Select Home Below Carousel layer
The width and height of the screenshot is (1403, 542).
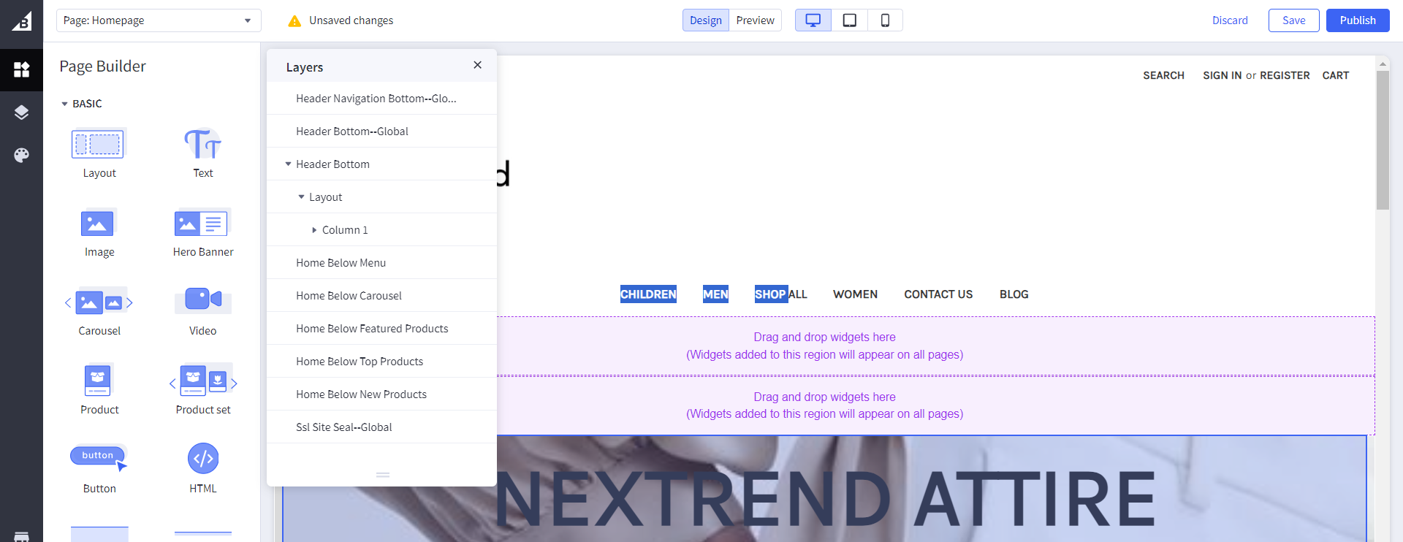(x=381, y=296)
